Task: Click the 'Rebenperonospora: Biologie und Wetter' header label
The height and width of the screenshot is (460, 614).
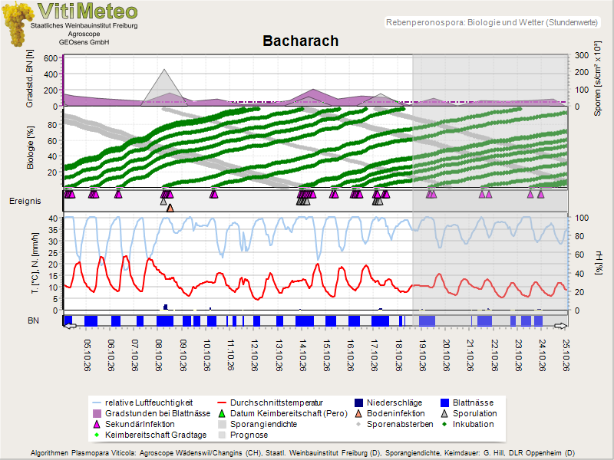Action: 492,22
